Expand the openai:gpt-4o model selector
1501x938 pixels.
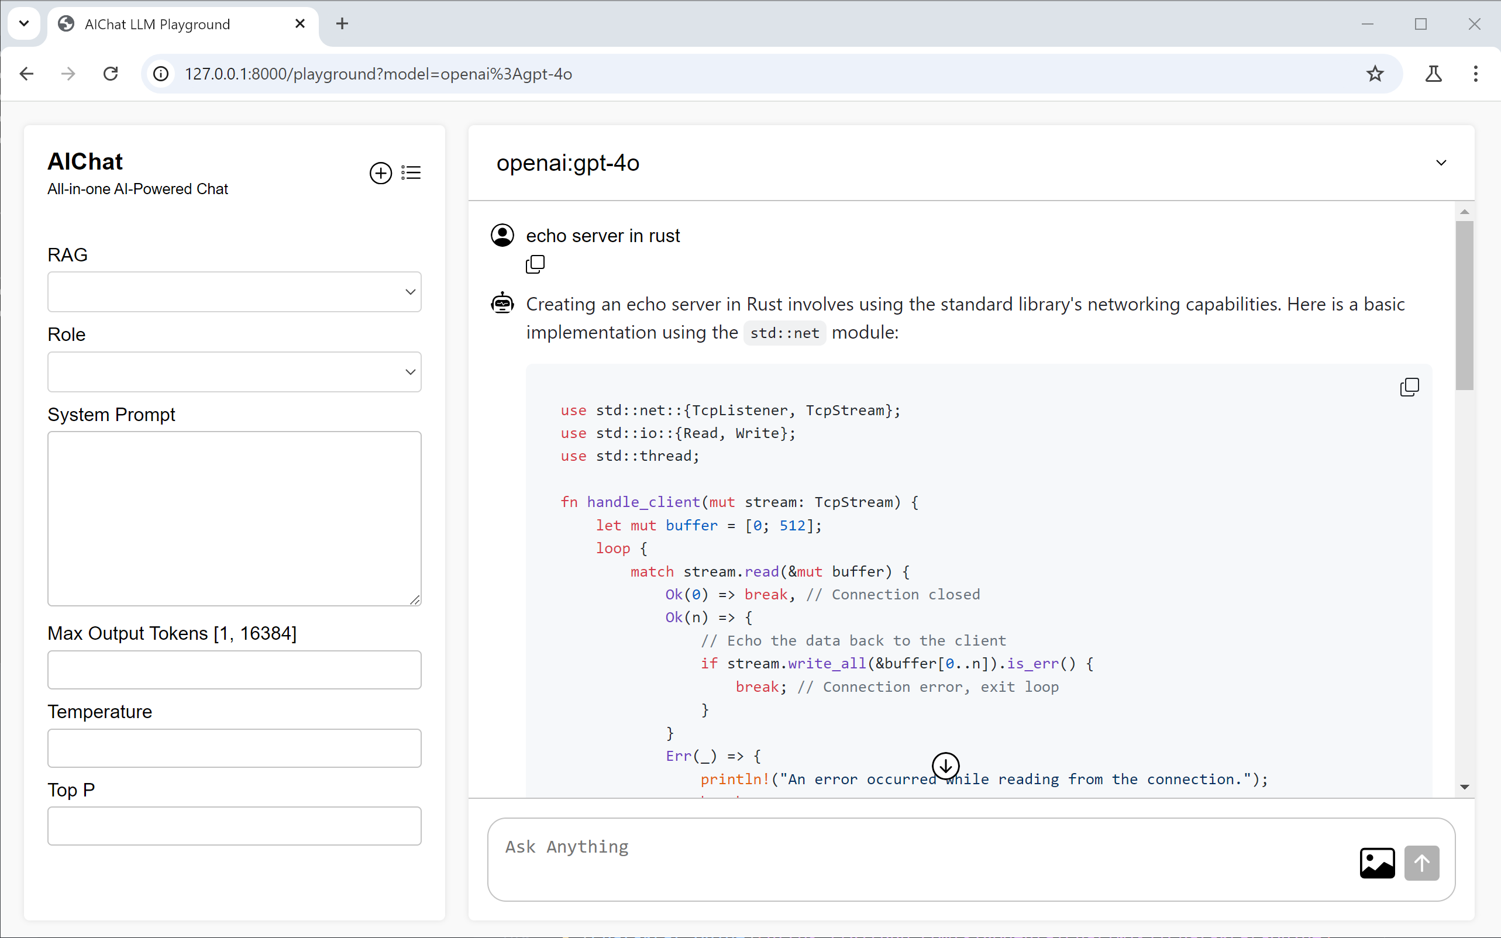pos(1440,163)
